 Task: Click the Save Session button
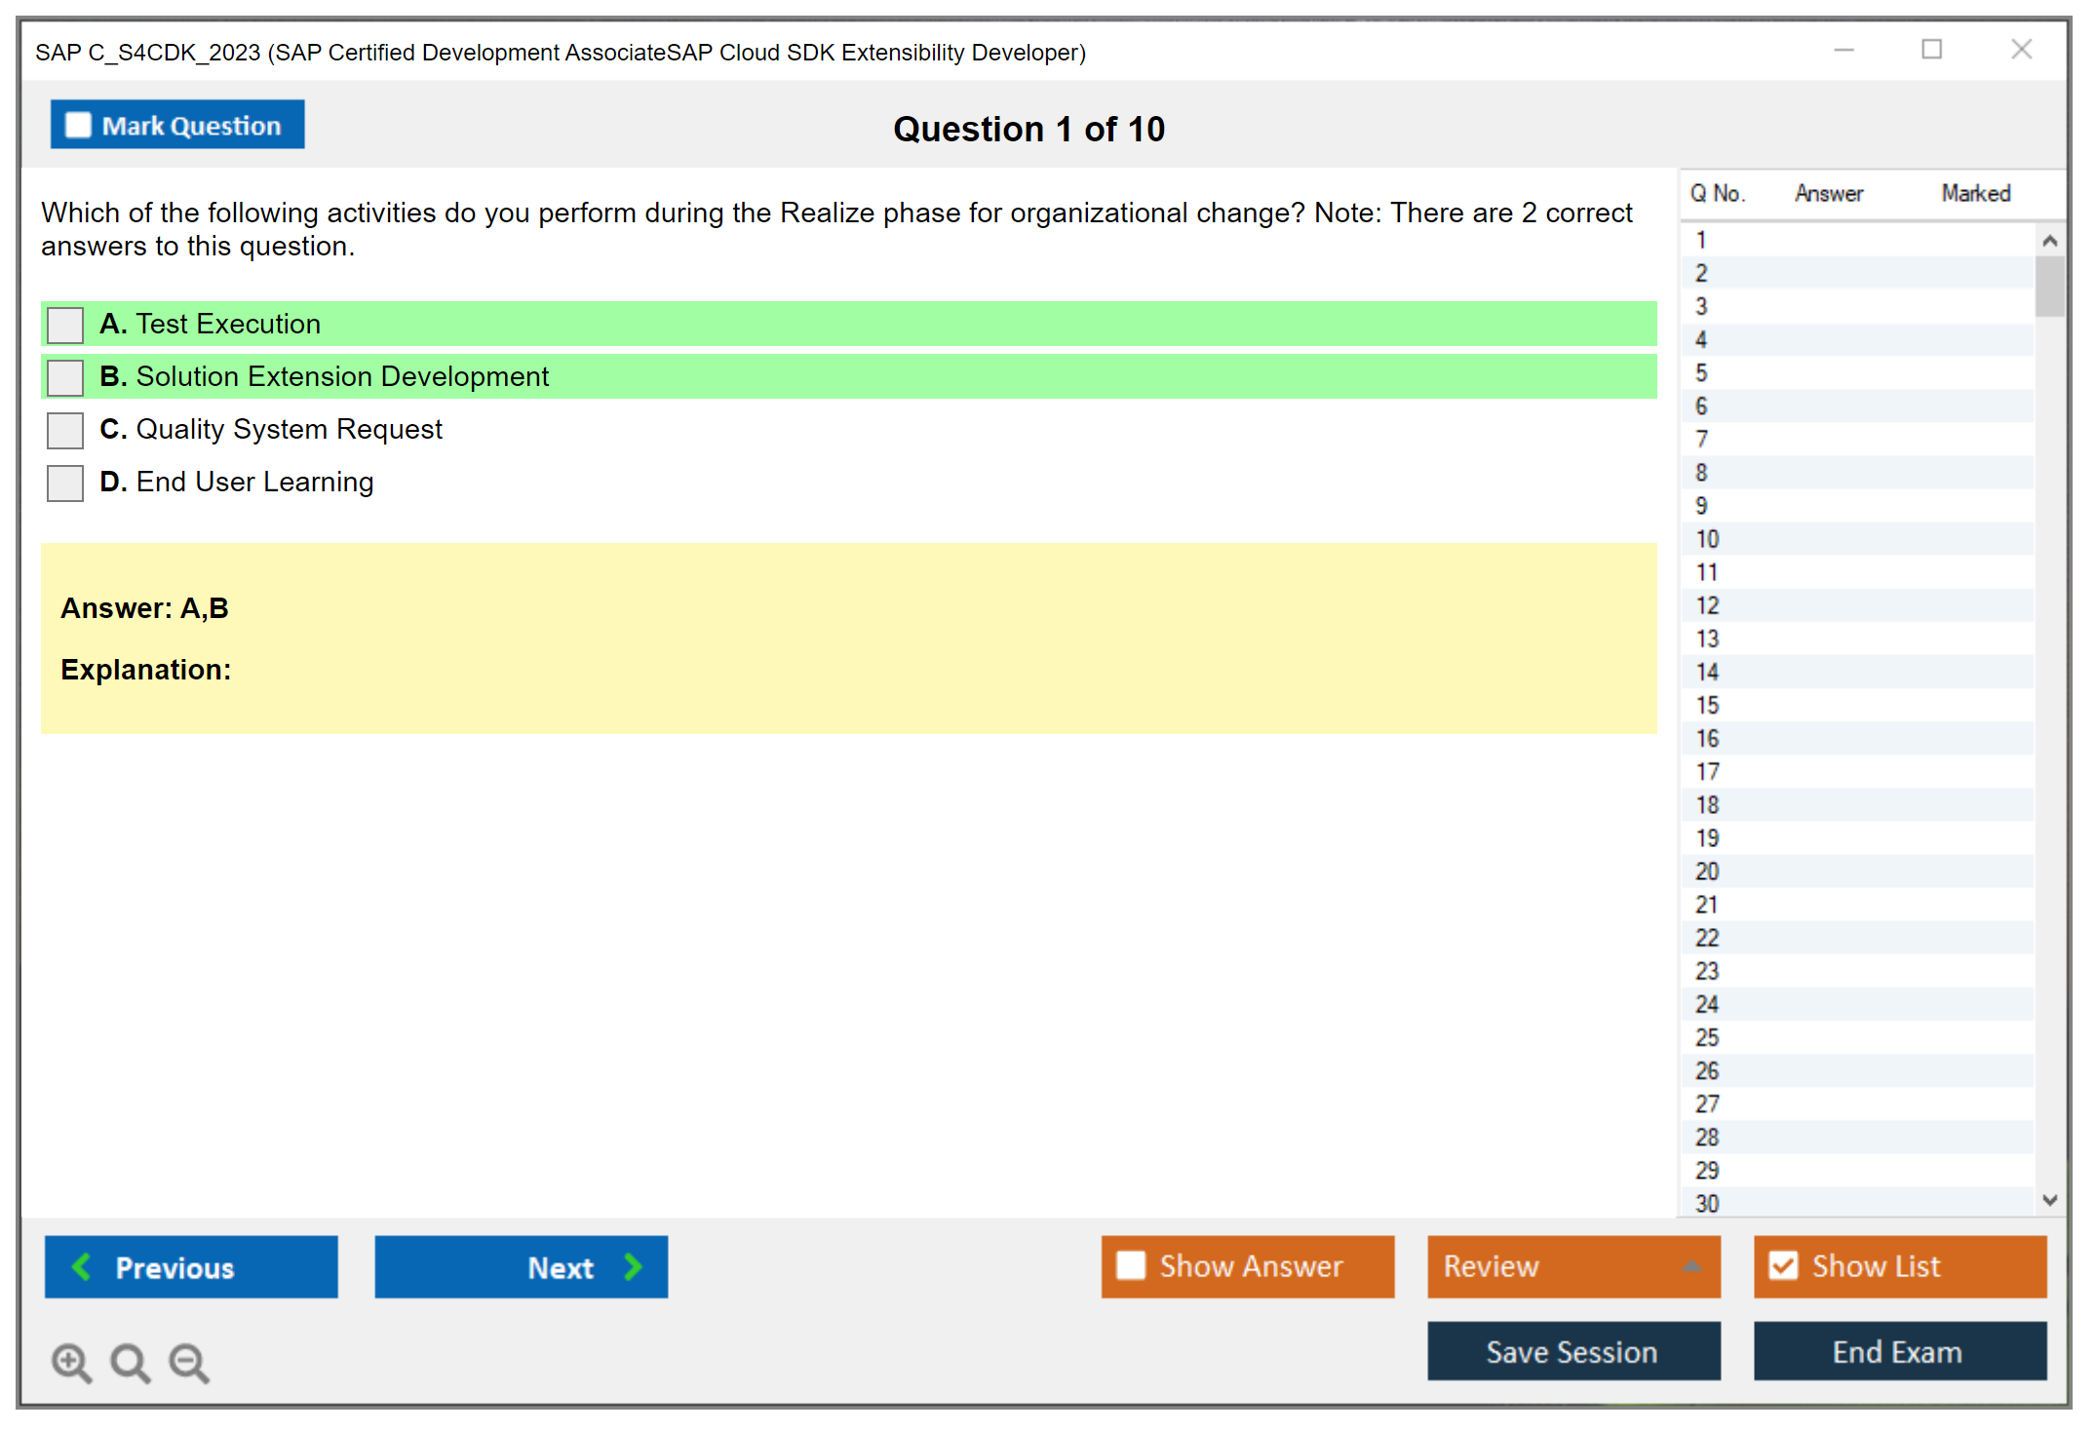1572,1351
